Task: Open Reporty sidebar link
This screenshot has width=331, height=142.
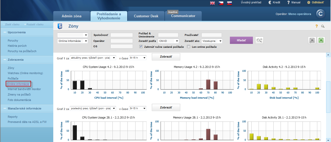Action: tap(13, 117)
